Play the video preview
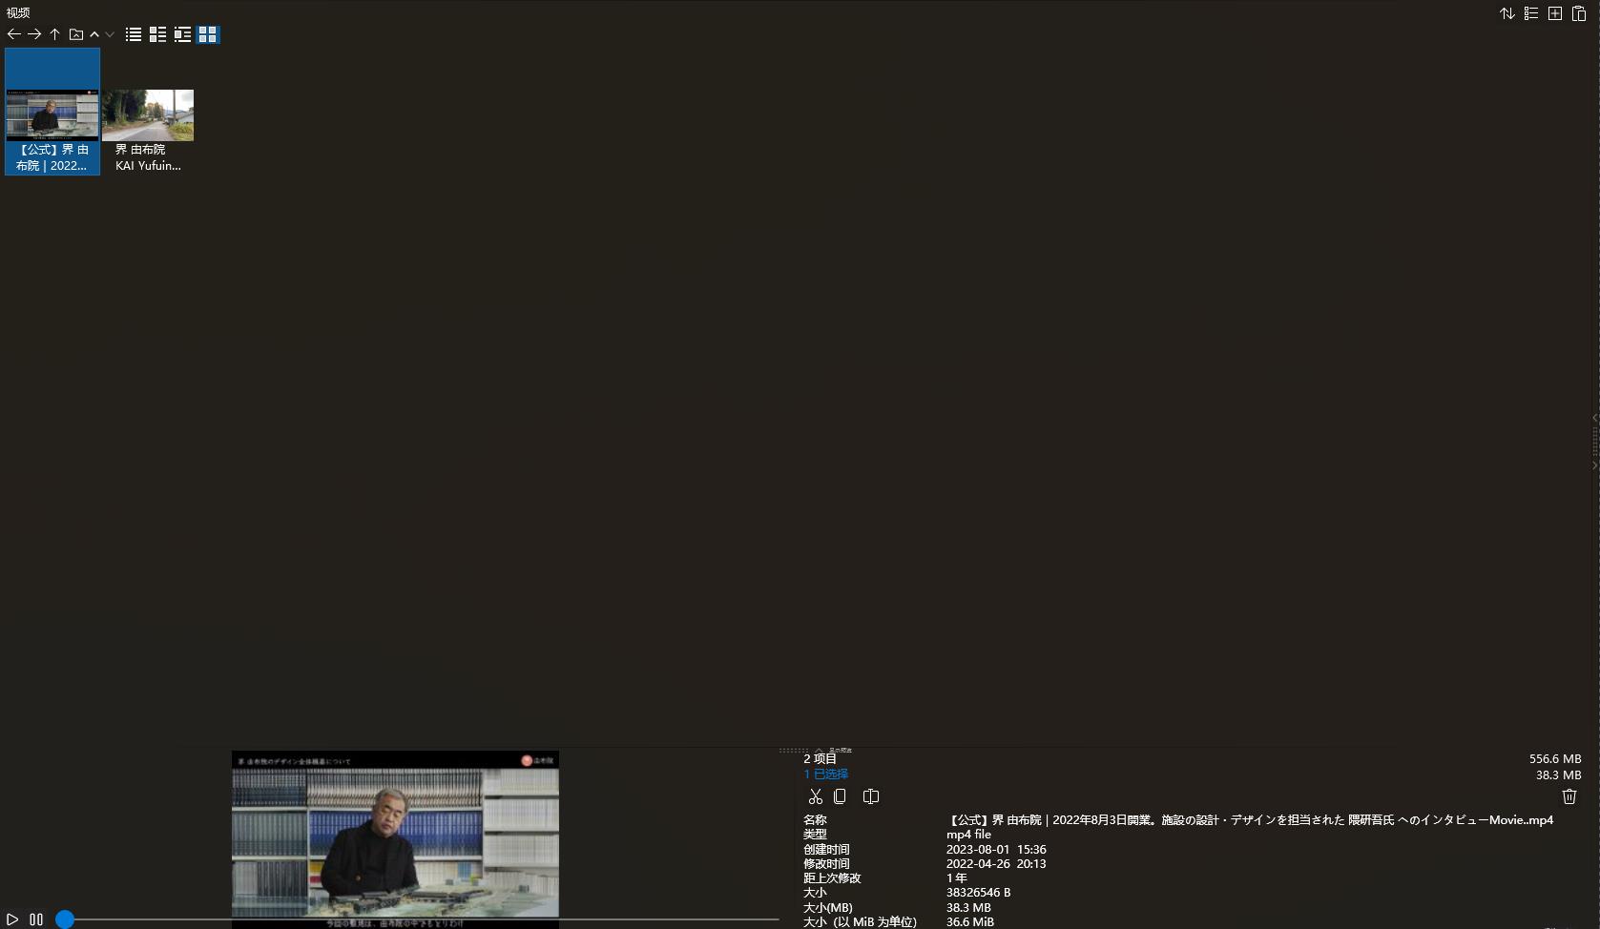The height and width of the screenshot is (929, 1600). click(x=12, y=919)
